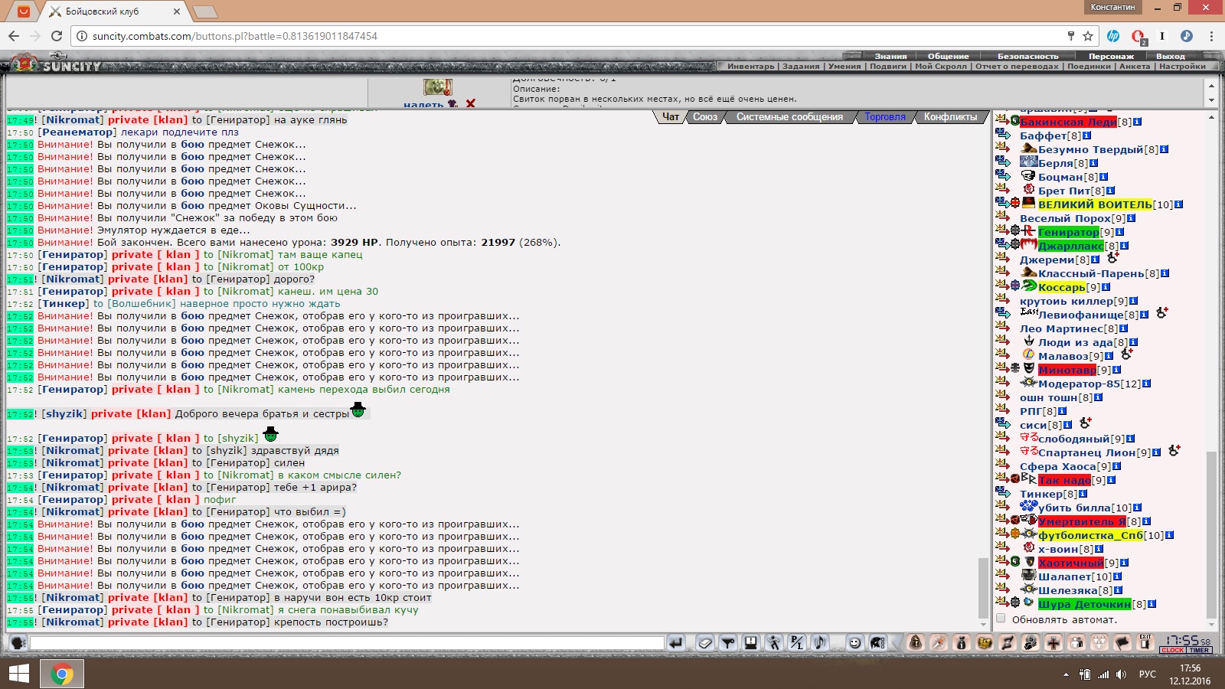Click the Chrome icon in the taskbar
This screenshot has height=689, width=1225.
[62, 674]
